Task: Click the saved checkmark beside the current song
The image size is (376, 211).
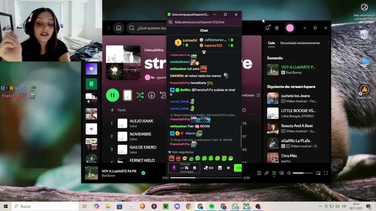Action: tap(143, 173)
